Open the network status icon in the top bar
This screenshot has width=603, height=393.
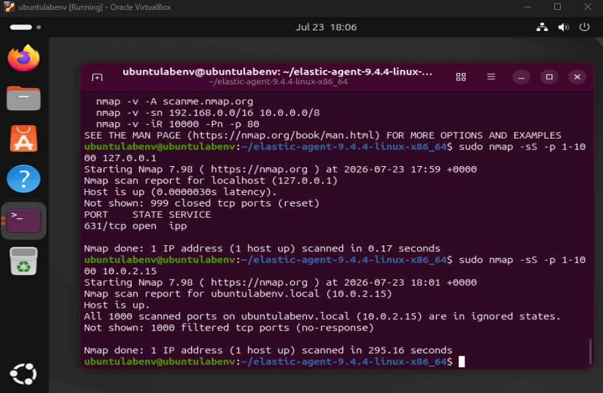point(542,27)
